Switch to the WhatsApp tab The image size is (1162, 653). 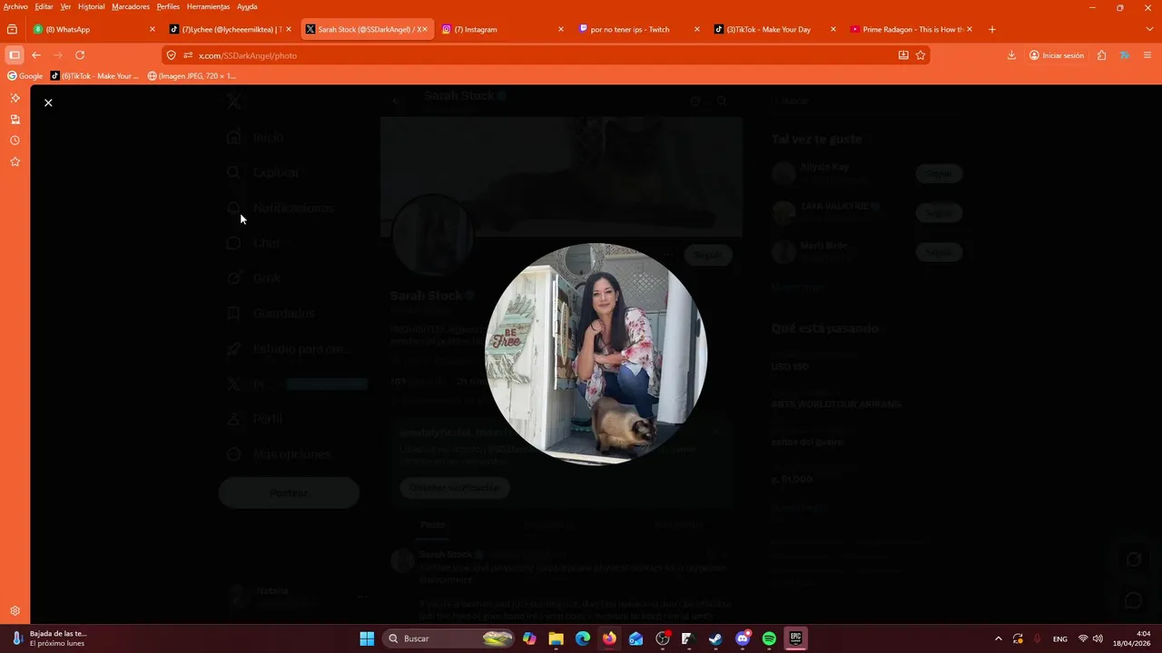[x=94, y=29]
